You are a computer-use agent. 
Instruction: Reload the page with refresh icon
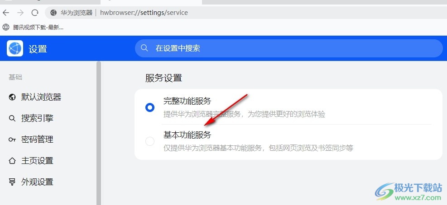coord(35,13)
